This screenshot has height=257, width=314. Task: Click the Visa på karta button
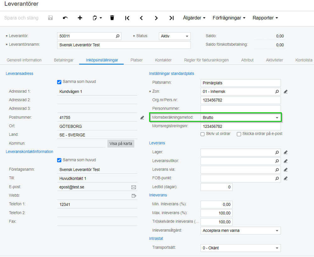coord(121,144)
